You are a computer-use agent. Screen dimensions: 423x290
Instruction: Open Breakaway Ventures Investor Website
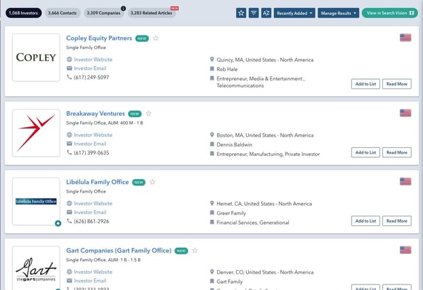coord(93,135)
